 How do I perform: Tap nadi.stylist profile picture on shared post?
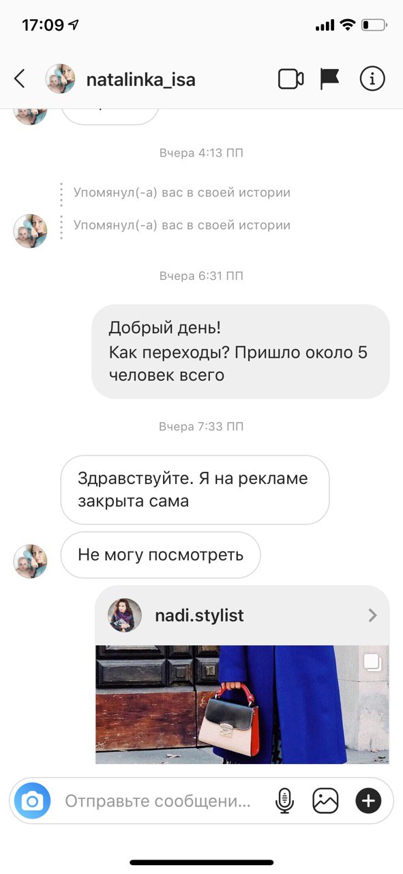[x=125, y=615]
